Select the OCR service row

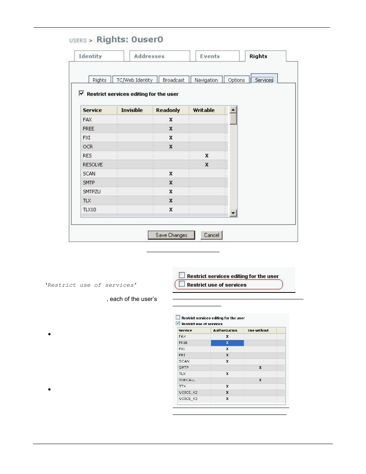pos(155,147)
